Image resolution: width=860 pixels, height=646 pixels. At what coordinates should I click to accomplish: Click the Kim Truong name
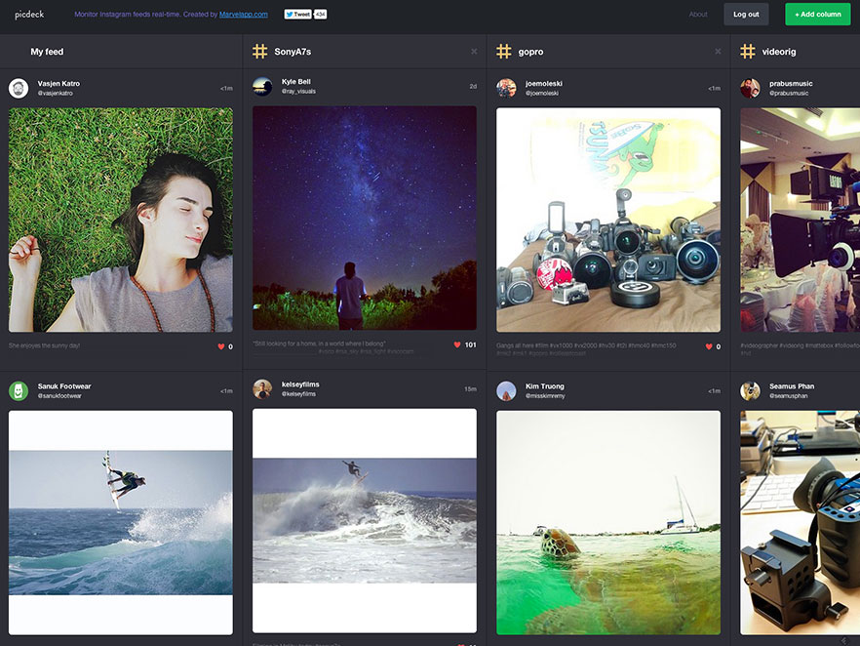click(545, 386)
